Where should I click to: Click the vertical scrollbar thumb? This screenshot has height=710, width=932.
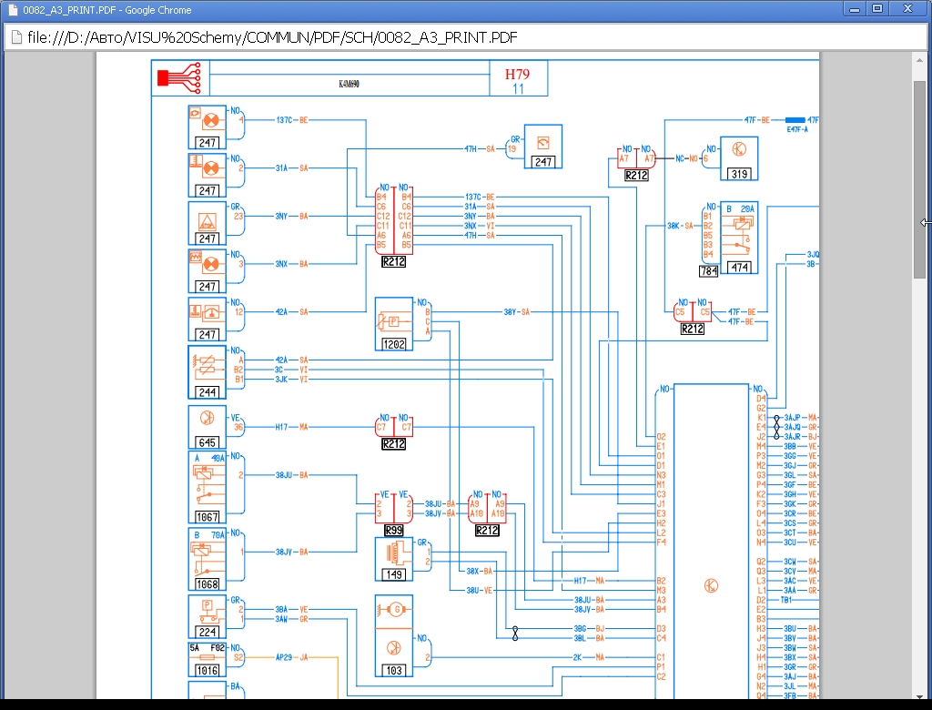pyautogui.click(x=919, y=182)
